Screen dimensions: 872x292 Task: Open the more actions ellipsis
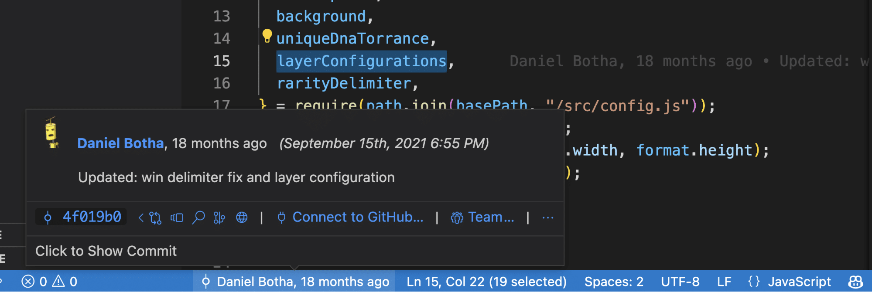(548, 217)
